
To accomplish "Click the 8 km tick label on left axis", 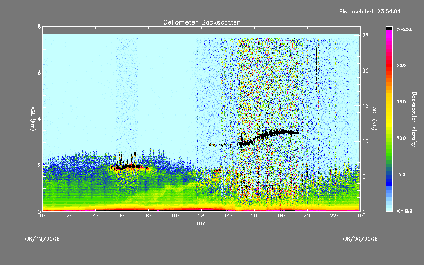I will tap(39, 26).
